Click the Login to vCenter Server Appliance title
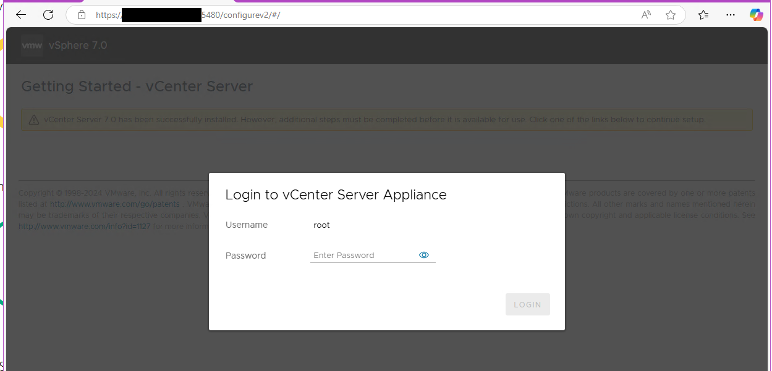 (336, 195)
